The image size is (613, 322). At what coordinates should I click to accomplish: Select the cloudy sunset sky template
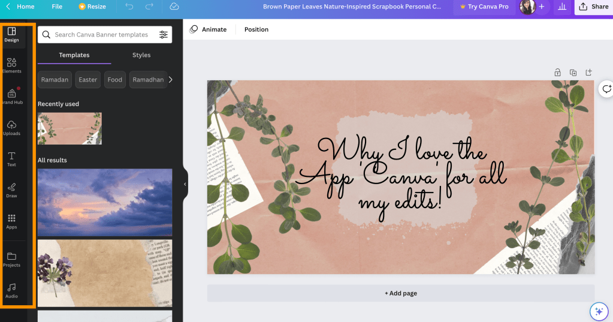(105, 202)
